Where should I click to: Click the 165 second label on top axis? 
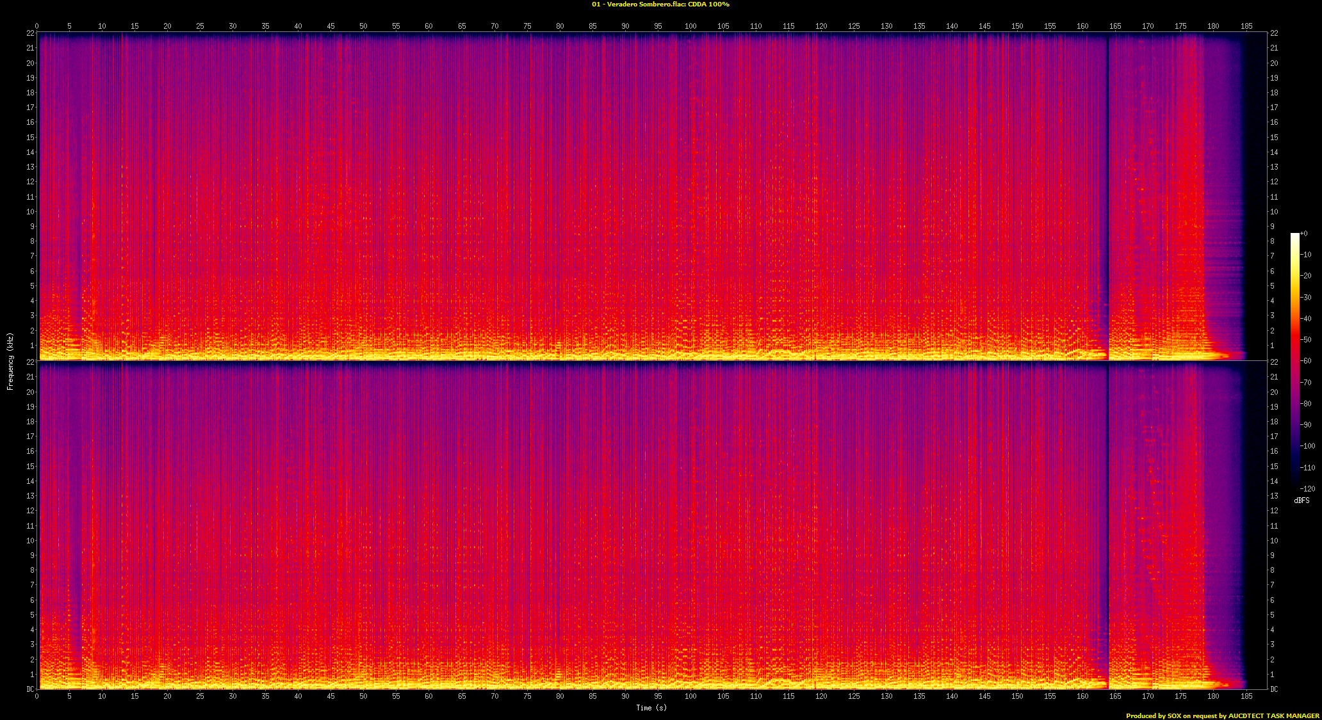click(x=1115, y=26)
